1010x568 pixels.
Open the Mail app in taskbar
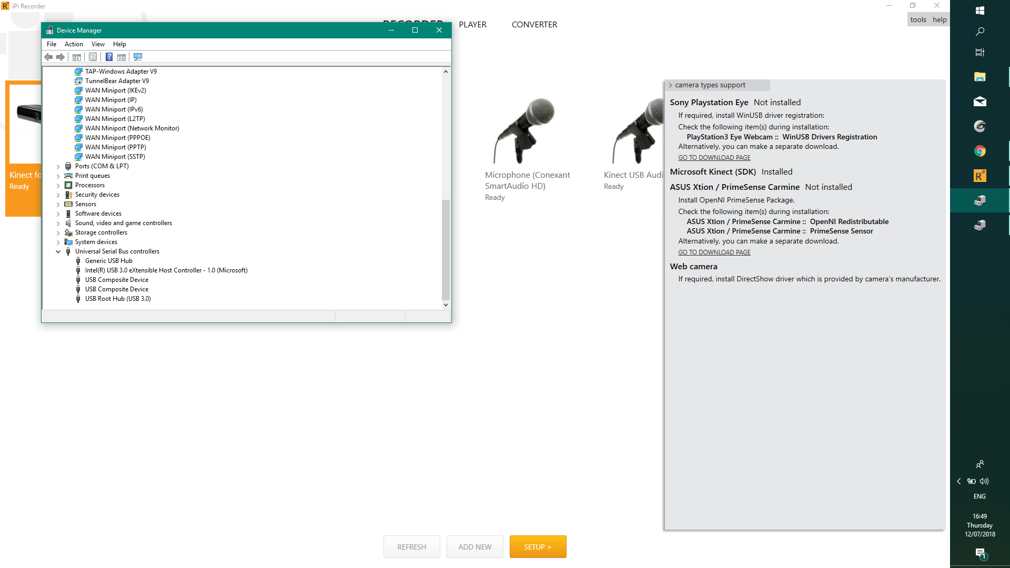click(x=979, y=102)
